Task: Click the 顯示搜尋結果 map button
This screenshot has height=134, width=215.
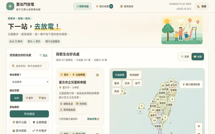Action: (191, 84)
